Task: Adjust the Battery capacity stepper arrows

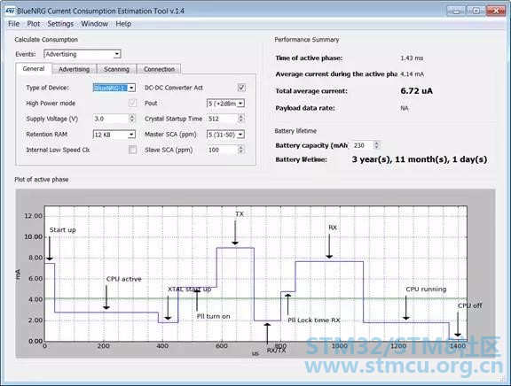Action: click(376, 145)
